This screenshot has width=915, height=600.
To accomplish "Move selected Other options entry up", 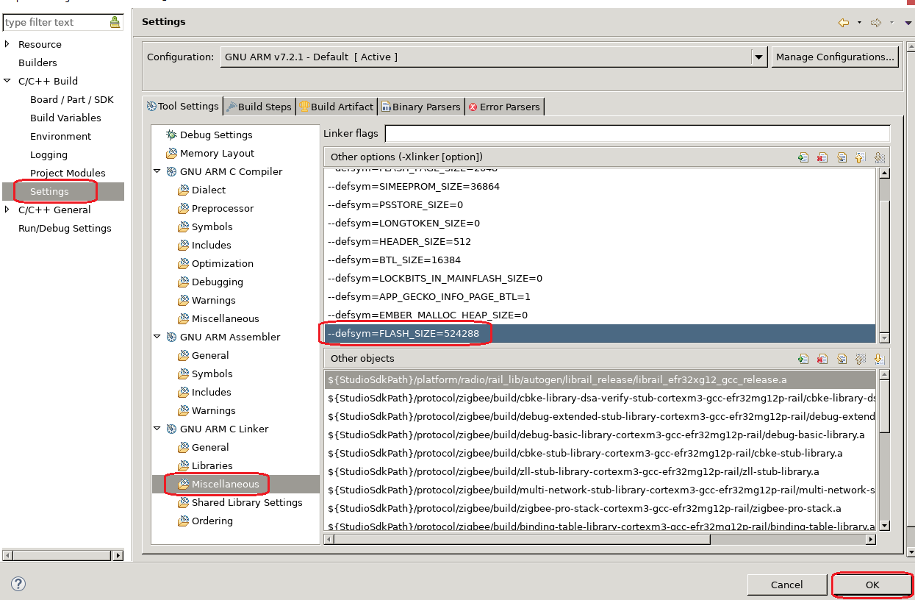I will 860,157.
